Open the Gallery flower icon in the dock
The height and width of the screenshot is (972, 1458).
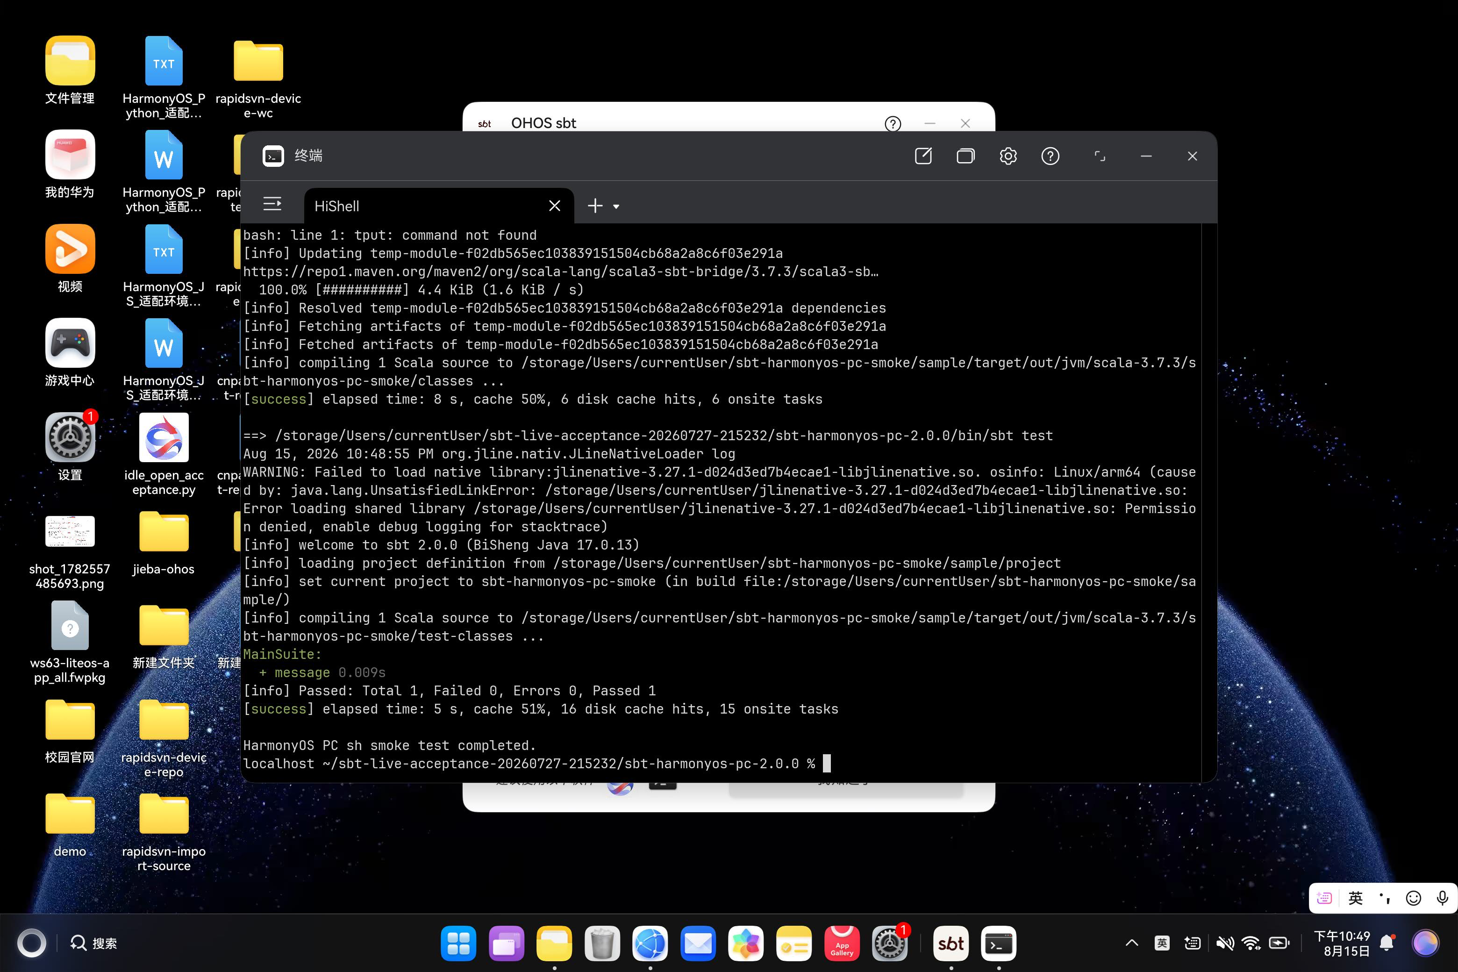pos(746,943)
